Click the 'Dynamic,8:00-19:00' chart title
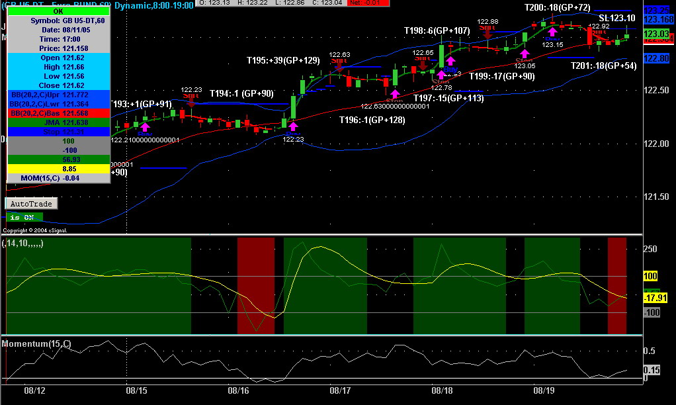The height and width of the screenshot is (405, 676). click(154, 5)
